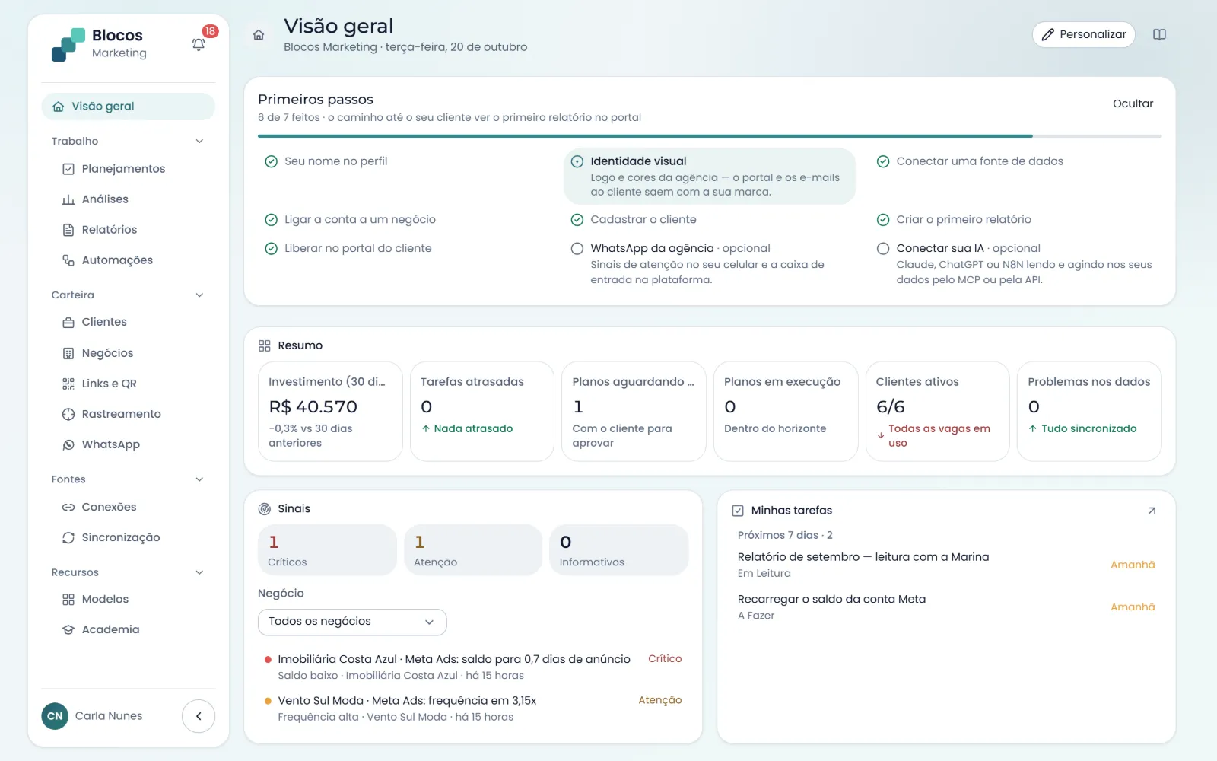Open the notifications bell icon
Viewport: 1217px width, 761px height.
point(199,44)
